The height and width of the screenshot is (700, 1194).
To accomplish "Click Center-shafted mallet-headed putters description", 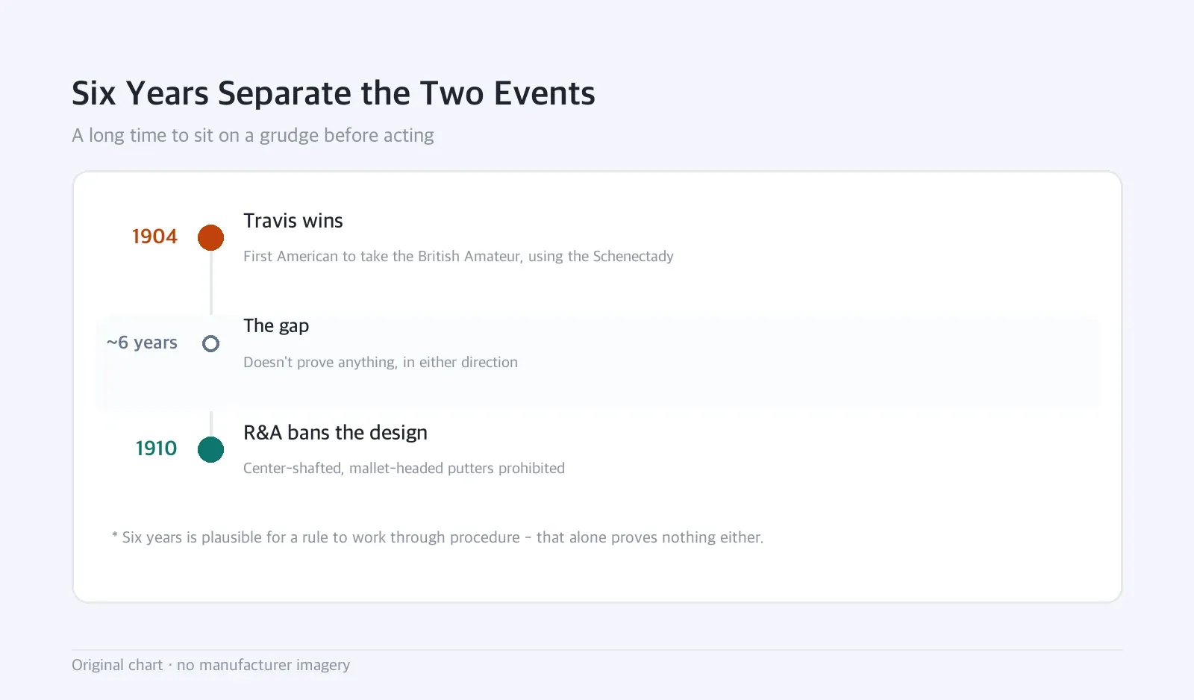I will (x=404, y=468).
